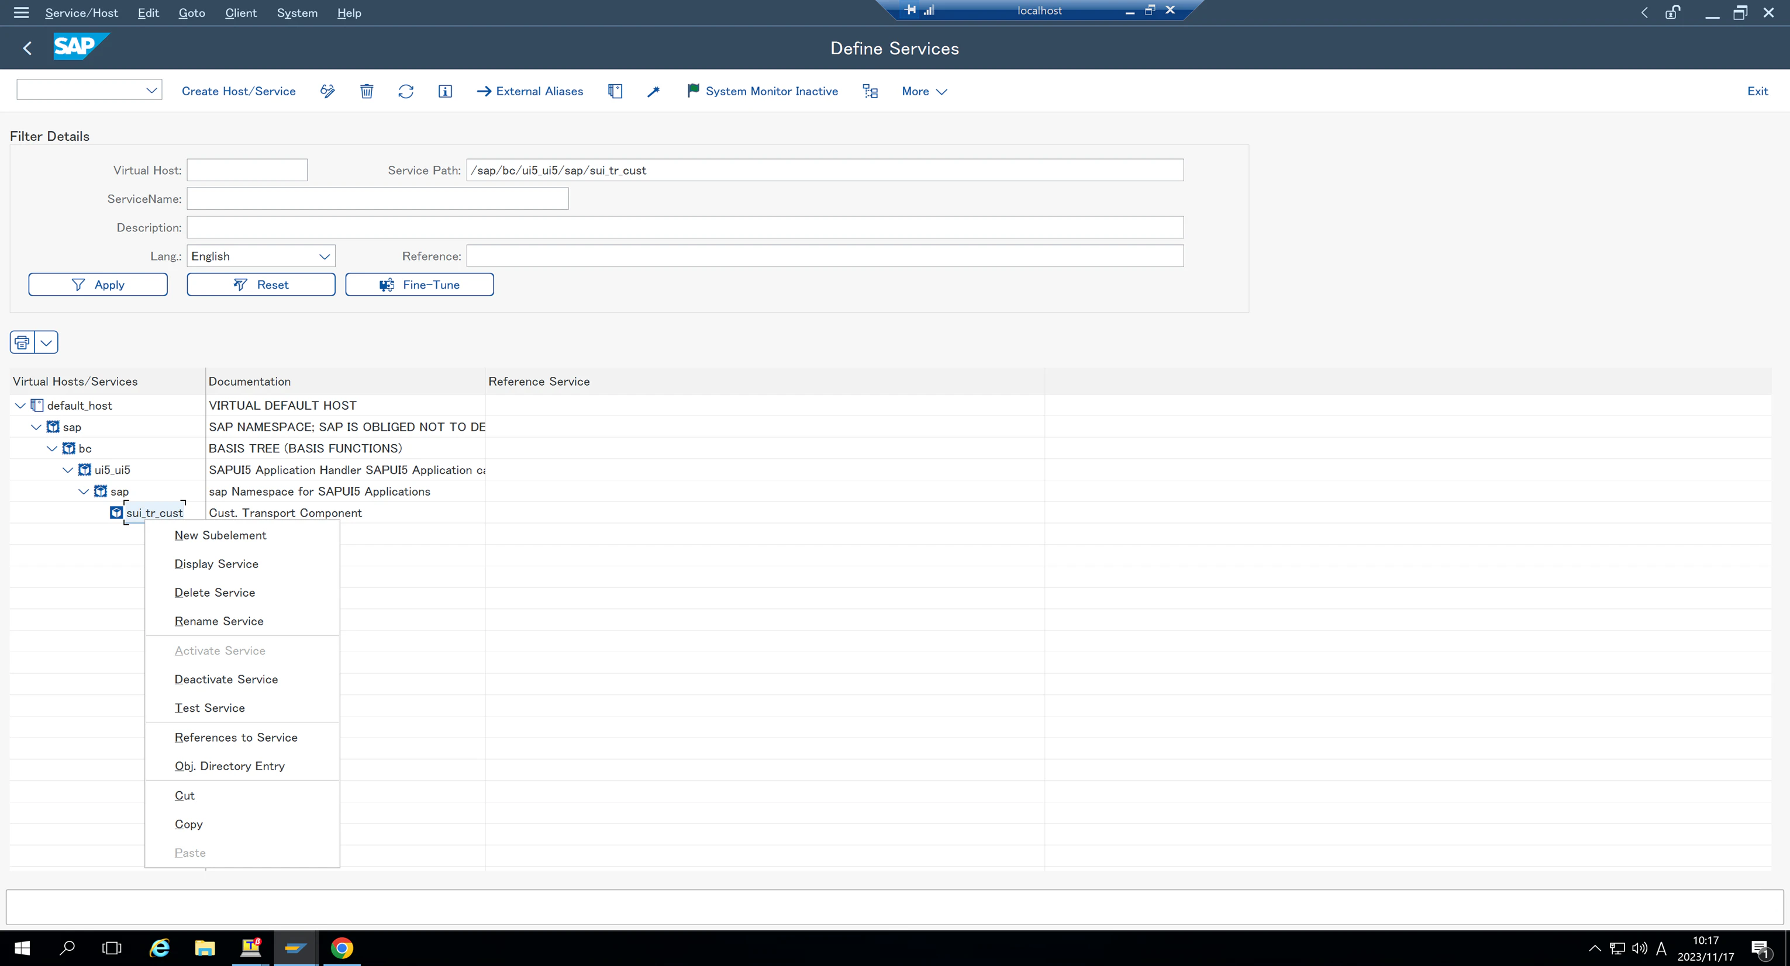This screenshot has height=966, width=1790.
Task: Open Task View on the taskbar
Action: pyautogui.click(x=111, y=948)
